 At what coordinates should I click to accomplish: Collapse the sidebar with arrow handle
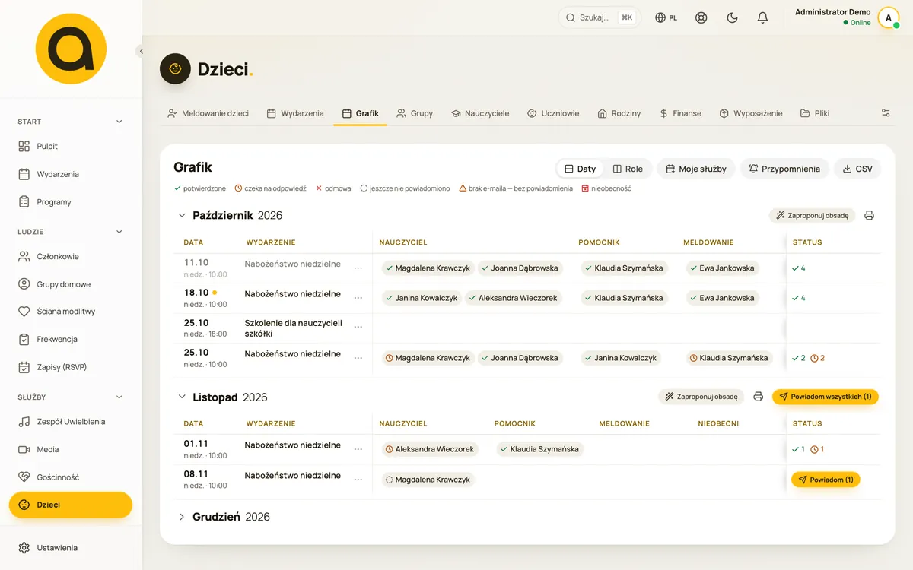click(x=141, y=51)
